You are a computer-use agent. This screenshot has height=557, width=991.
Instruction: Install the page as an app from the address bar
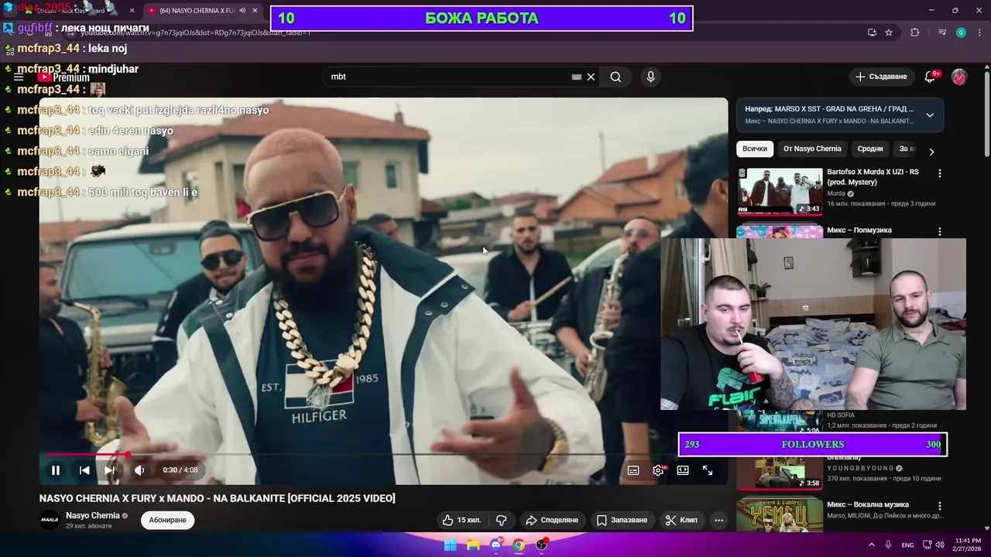pyautogui.click(x=872, y=32)
